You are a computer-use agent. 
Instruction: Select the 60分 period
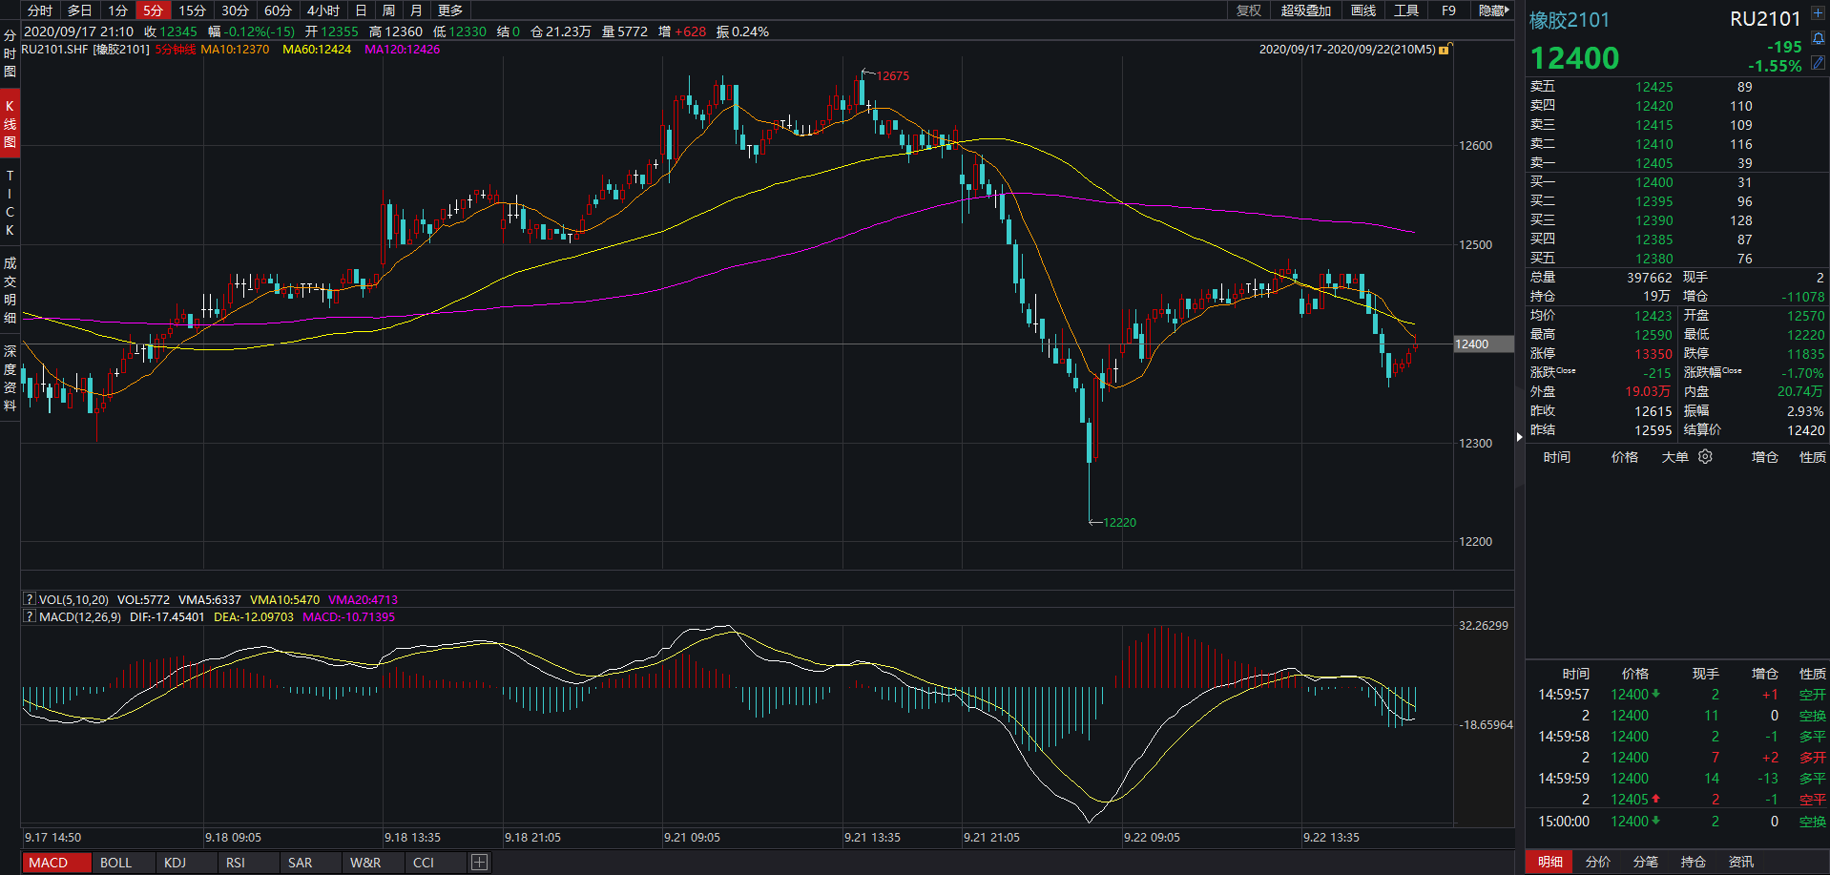point(278,10)
